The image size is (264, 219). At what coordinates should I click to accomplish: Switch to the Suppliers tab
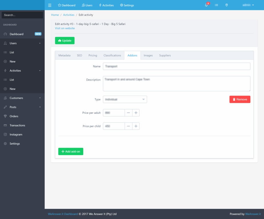[165, 55]
